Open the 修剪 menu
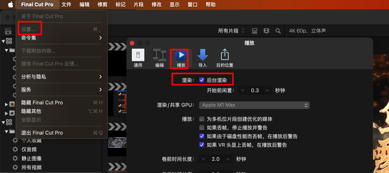Screen dimensions: 389x173 click(x=103, y=5)
